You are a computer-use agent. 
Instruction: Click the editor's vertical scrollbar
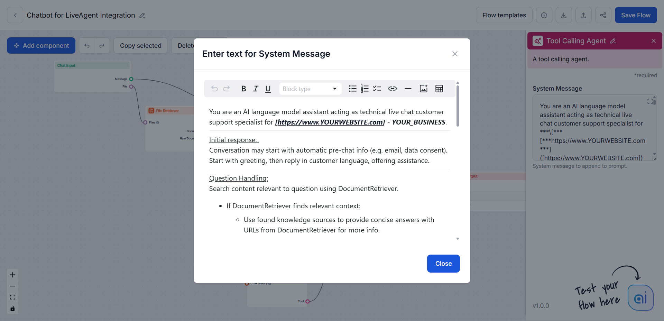click(x=458, y=106)
